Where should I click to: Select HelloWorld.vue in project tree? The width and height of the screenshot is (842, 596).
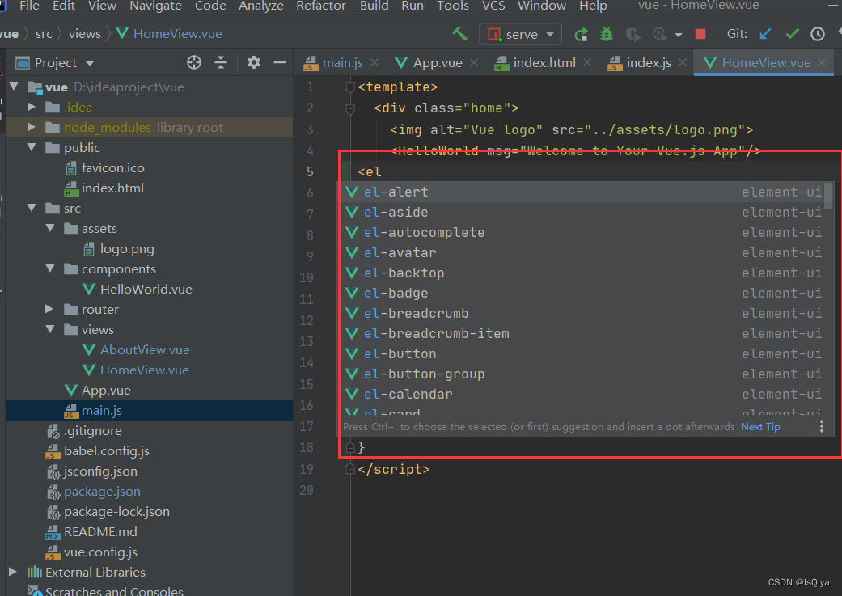tap(146, 290)
